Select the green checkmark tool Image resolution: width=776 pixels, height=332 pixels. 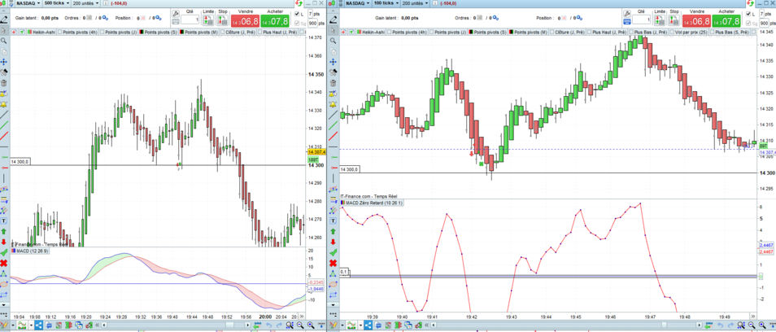[4, 252]
